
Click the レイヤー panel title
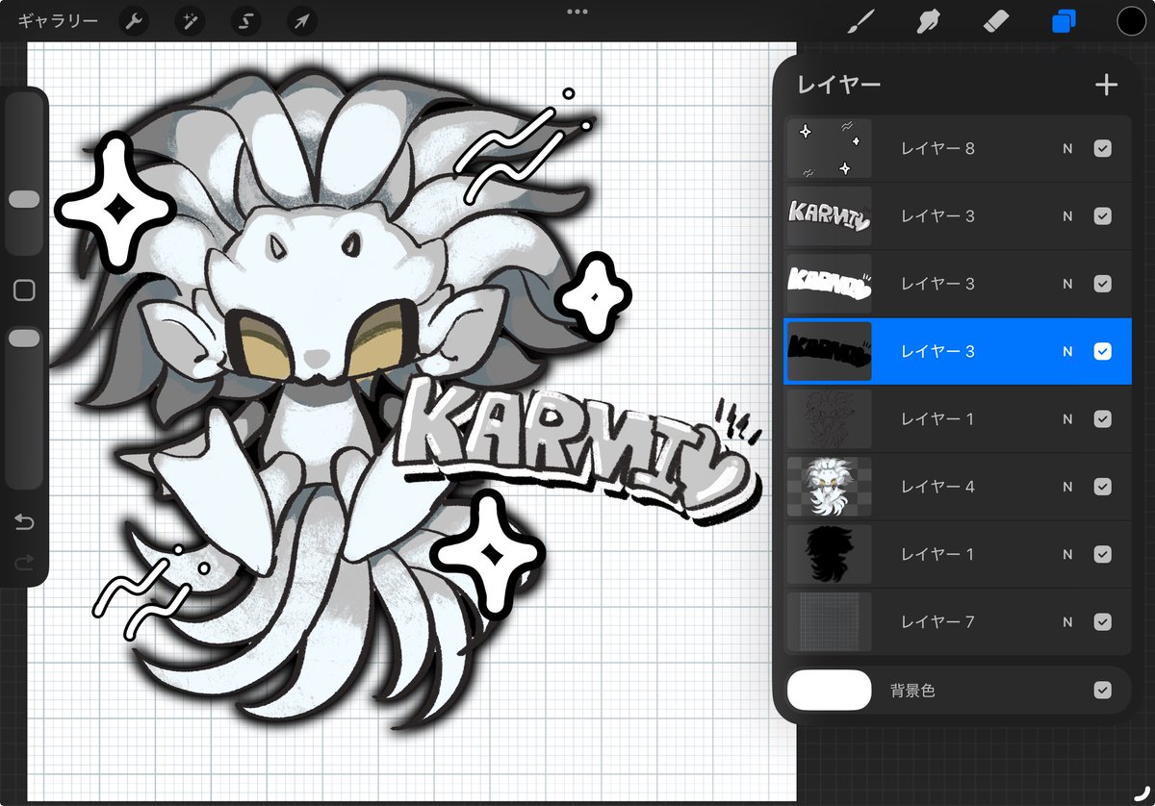(x=838, y=85)
